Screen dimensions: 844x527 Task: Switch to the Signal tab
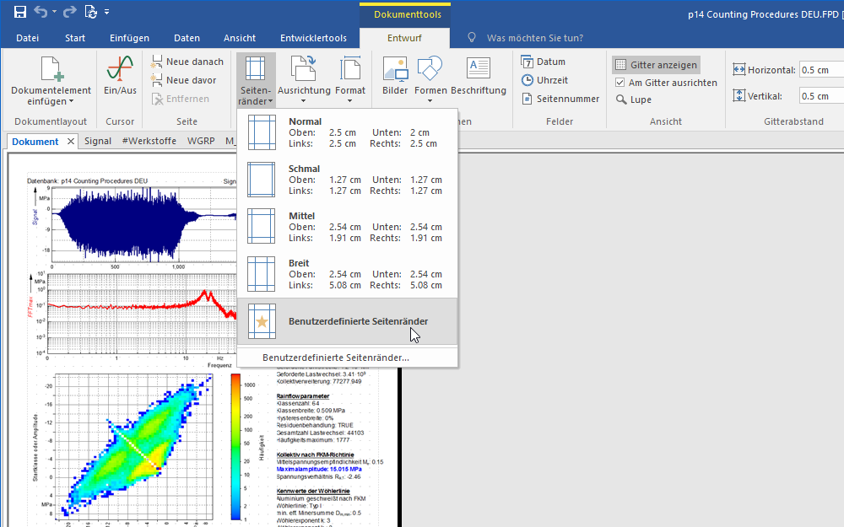coord(97,141)
